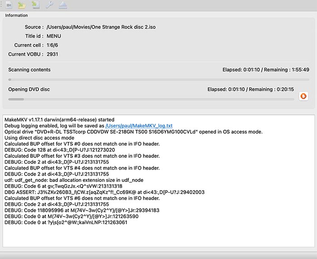Click the Optical drive TSSTcorp log line

(134, 132)
